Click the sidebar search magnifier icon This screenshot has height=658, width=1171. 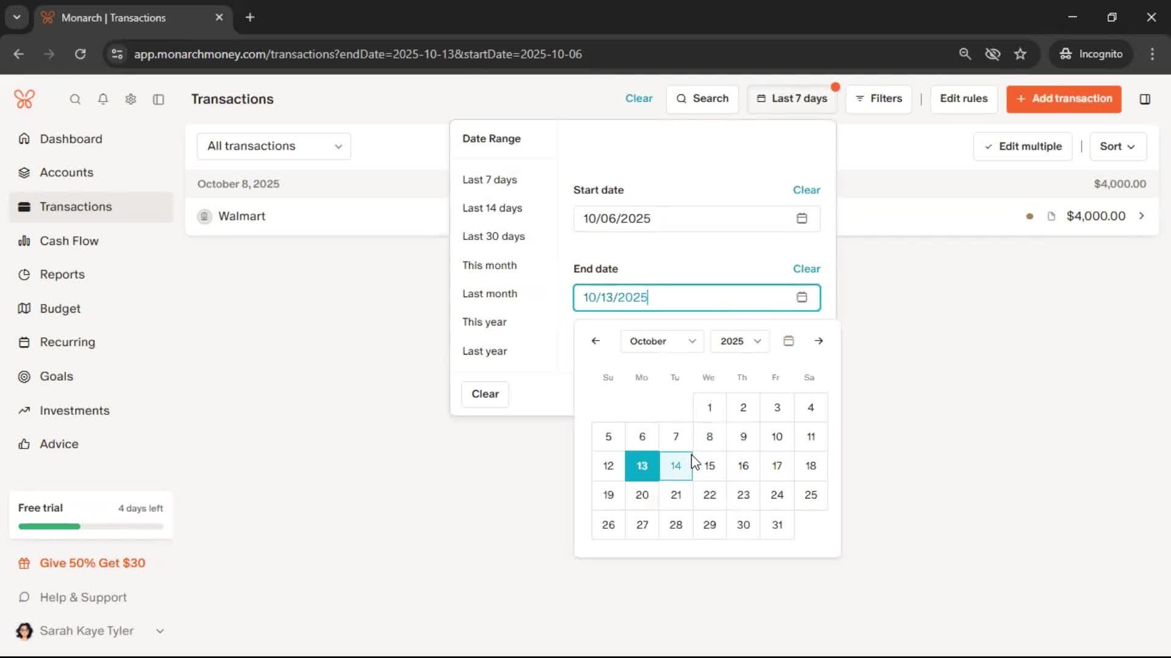pos(75,99)
